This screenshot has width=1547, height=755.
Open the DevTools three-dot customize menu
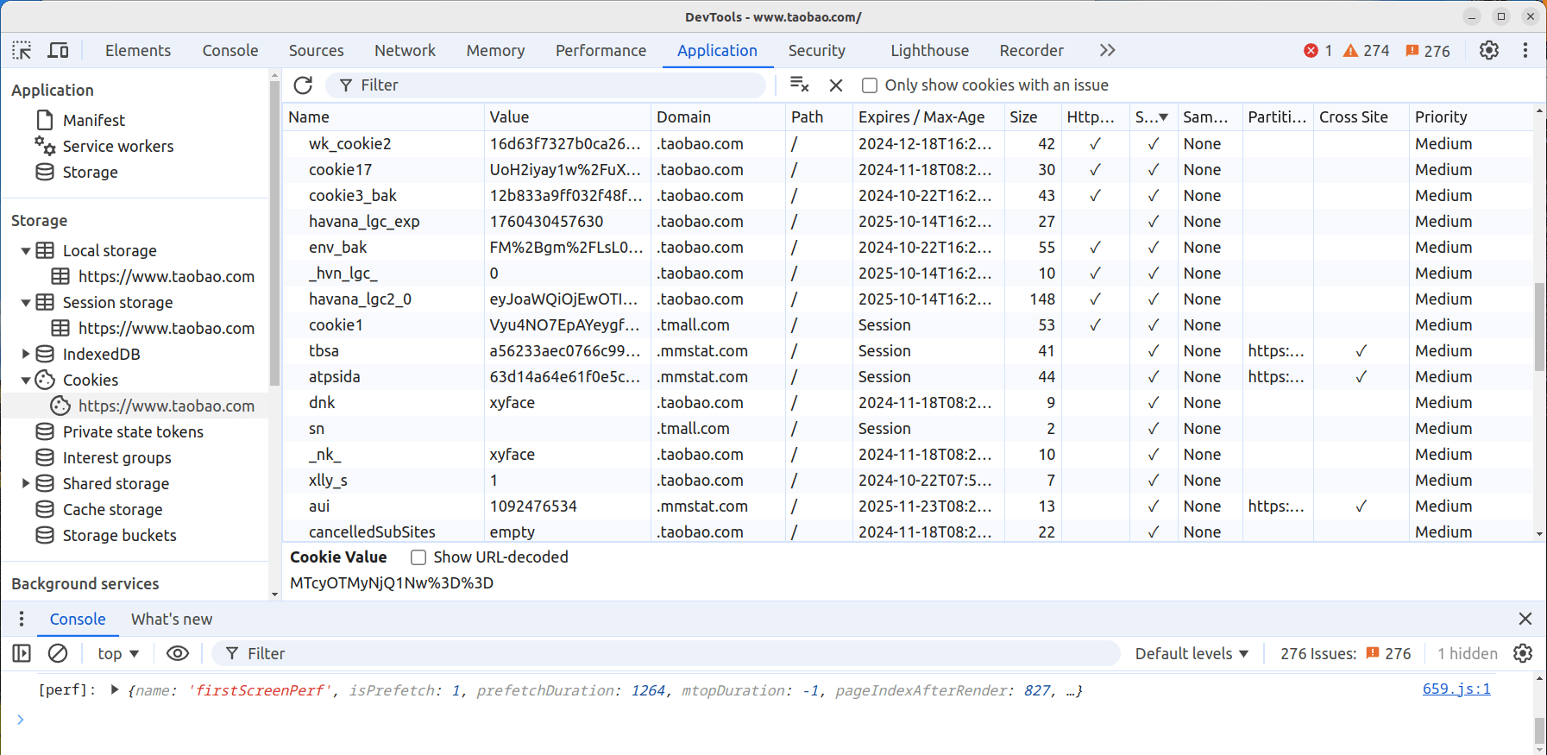click(1525, 50)
